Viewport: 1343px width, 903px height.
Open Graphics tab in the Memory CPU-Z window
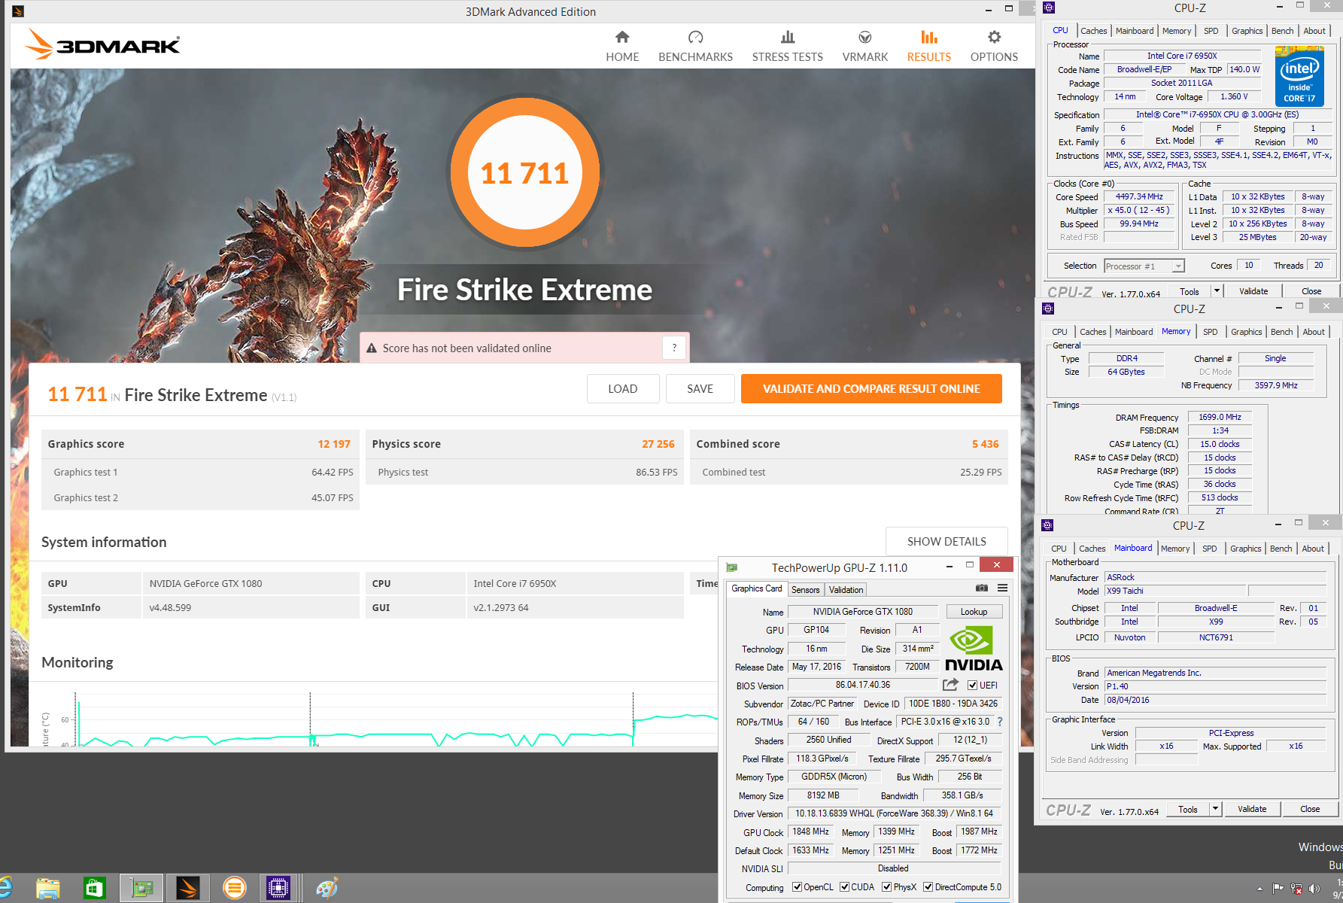tap(1246, 332)
